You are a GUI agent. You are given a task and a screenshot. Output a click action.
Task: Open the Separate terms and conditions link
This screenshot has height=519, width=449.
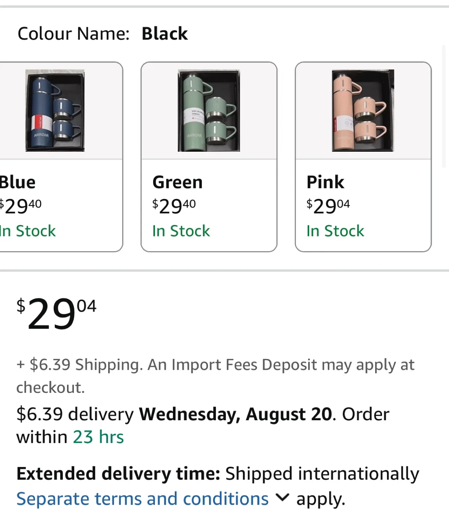(x=142, y=499)
